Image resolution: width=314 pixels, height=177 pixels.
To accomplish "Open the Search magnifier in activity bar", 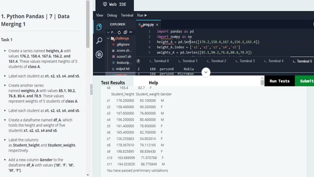I will 99,40.
